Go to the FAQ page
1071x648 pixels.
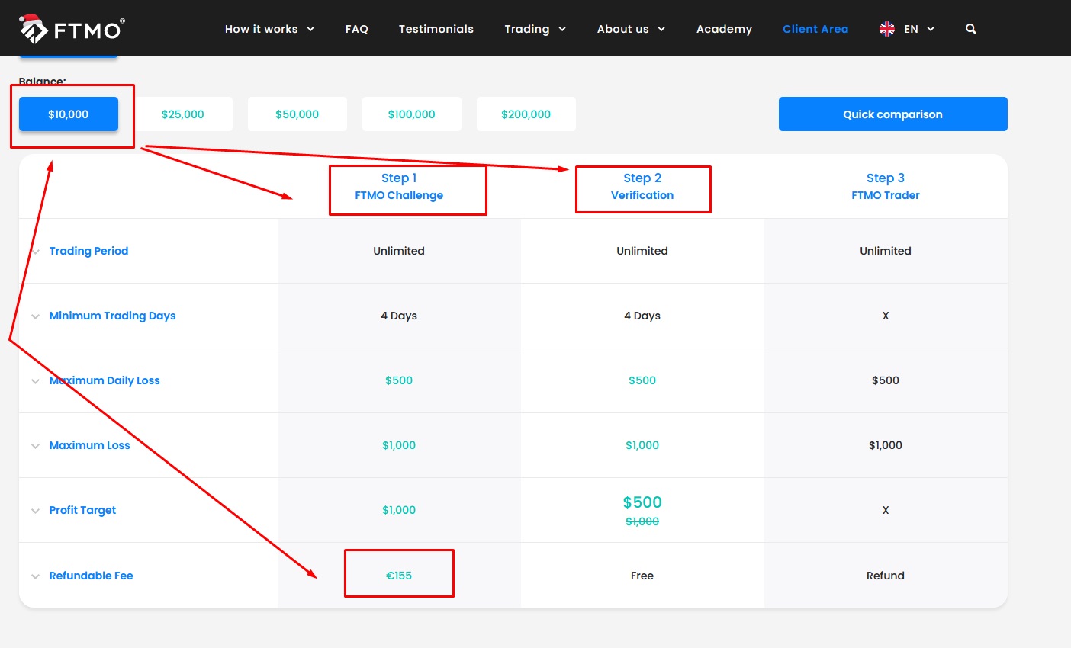click(x=356, y=29)
